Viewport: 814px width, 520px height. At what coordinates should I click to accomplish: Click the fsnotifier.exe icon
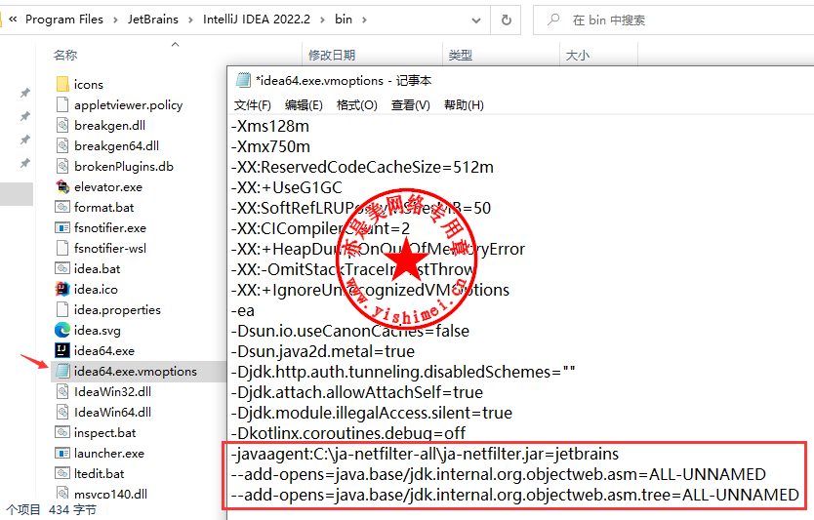(x=62, y=228)
